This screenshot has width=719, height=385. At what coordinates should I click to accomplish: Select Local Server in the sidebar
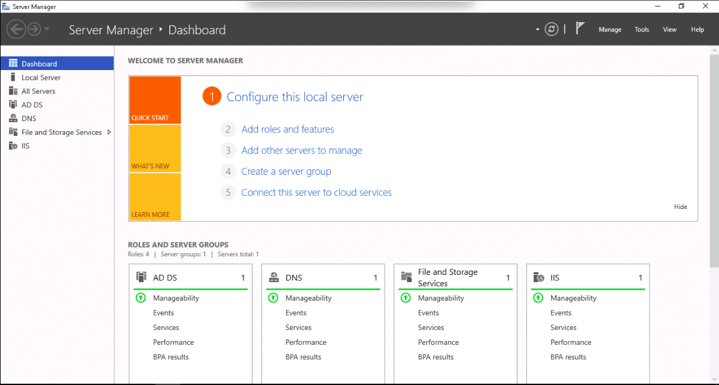coord(57,77)
